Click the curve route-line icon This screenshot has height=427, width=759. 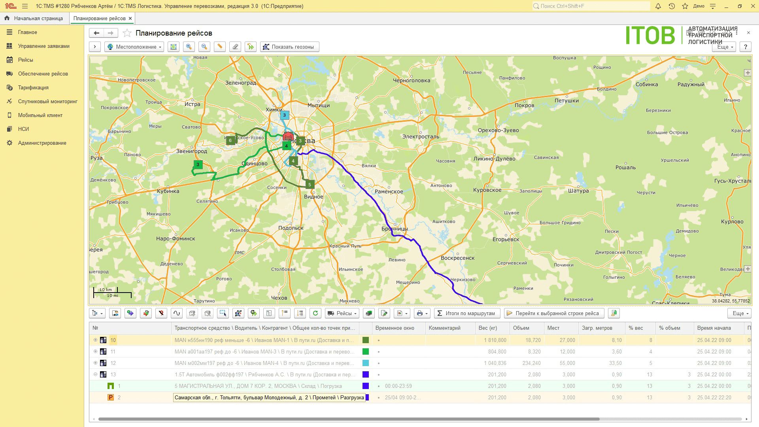(177, 313)
